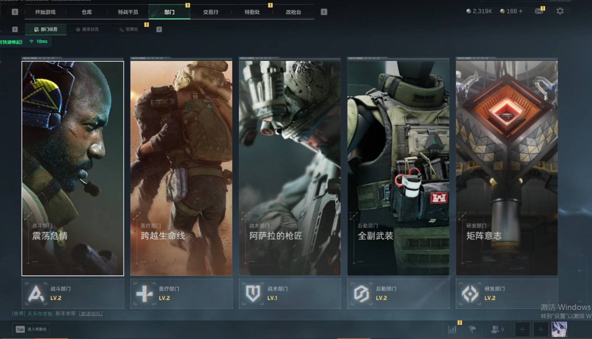
Task: Click the silver coin icon beside 2,319K
Action: coord(469,11)
